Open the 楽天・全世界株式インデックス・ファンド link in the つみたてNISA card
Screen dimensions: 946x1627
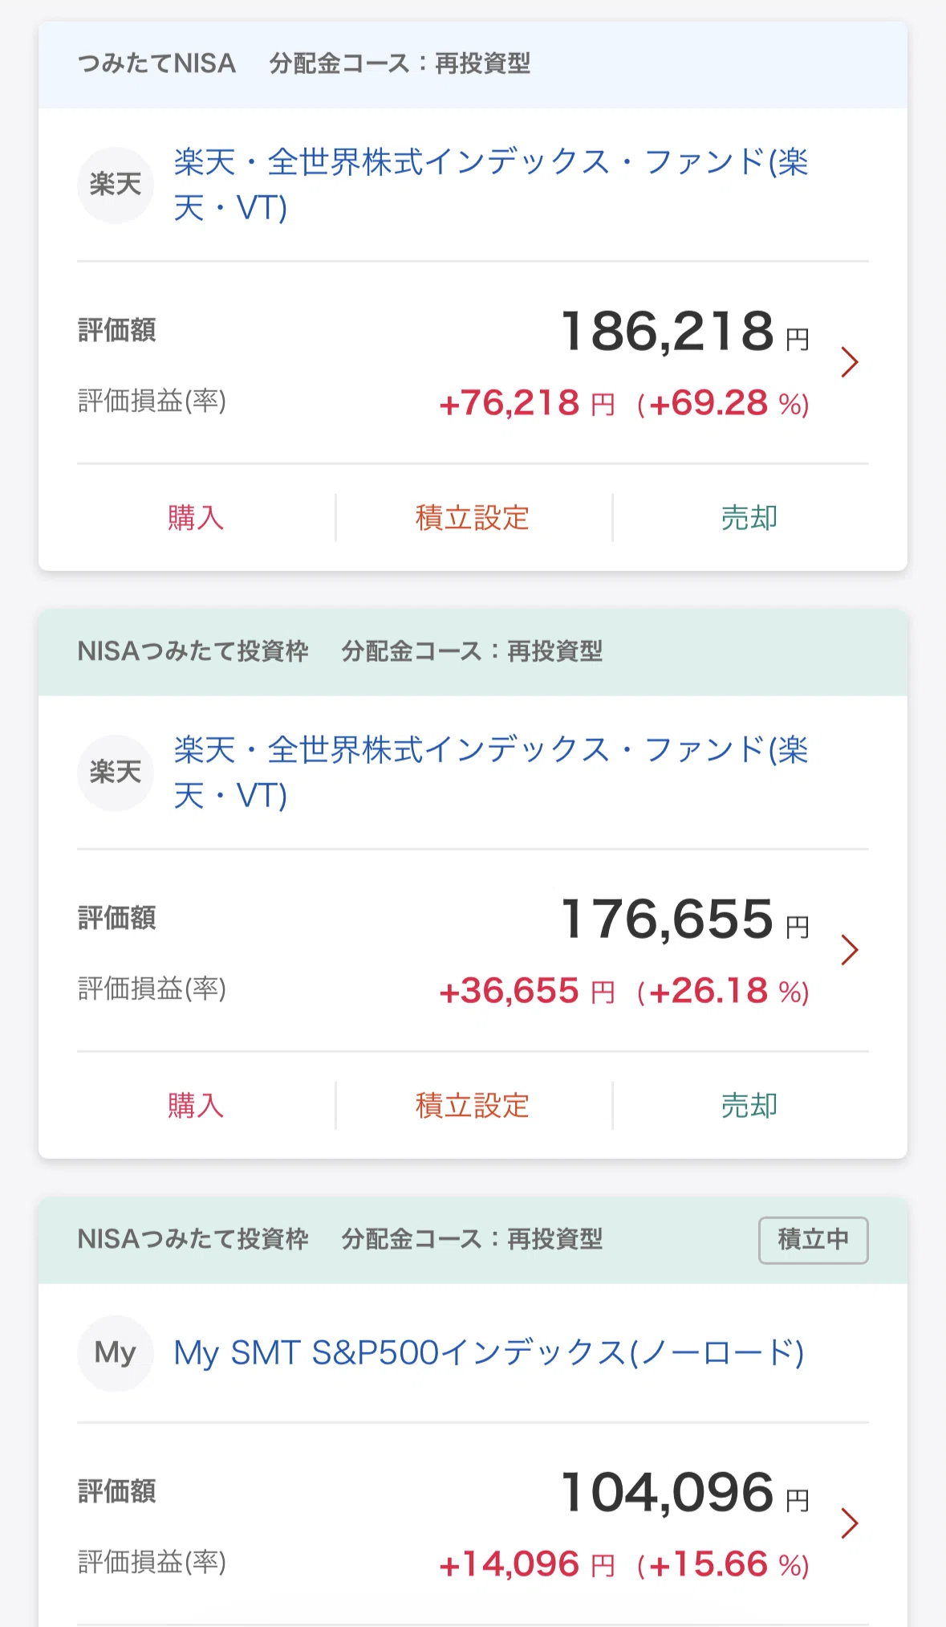pyautogui.click(x=491, y=185)
